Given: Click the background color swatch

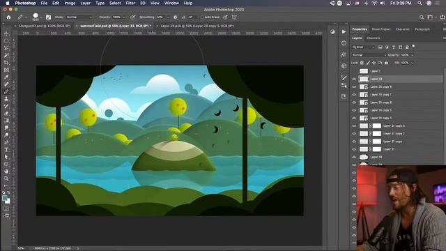Looking at the screenshot, I should tap(8, 201).
